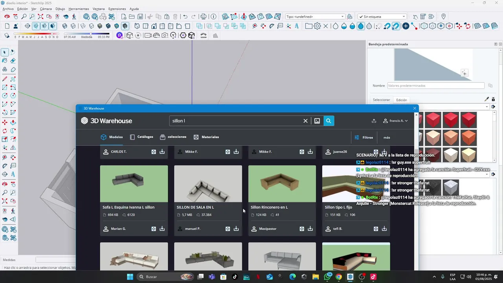The image size is (503, 283).
Task: Pick the Paint Bucket tool in left toolbar
Action: point(5,61)
